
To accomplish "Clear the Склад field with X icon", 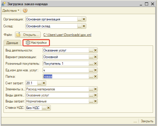I will coord(84,26).
